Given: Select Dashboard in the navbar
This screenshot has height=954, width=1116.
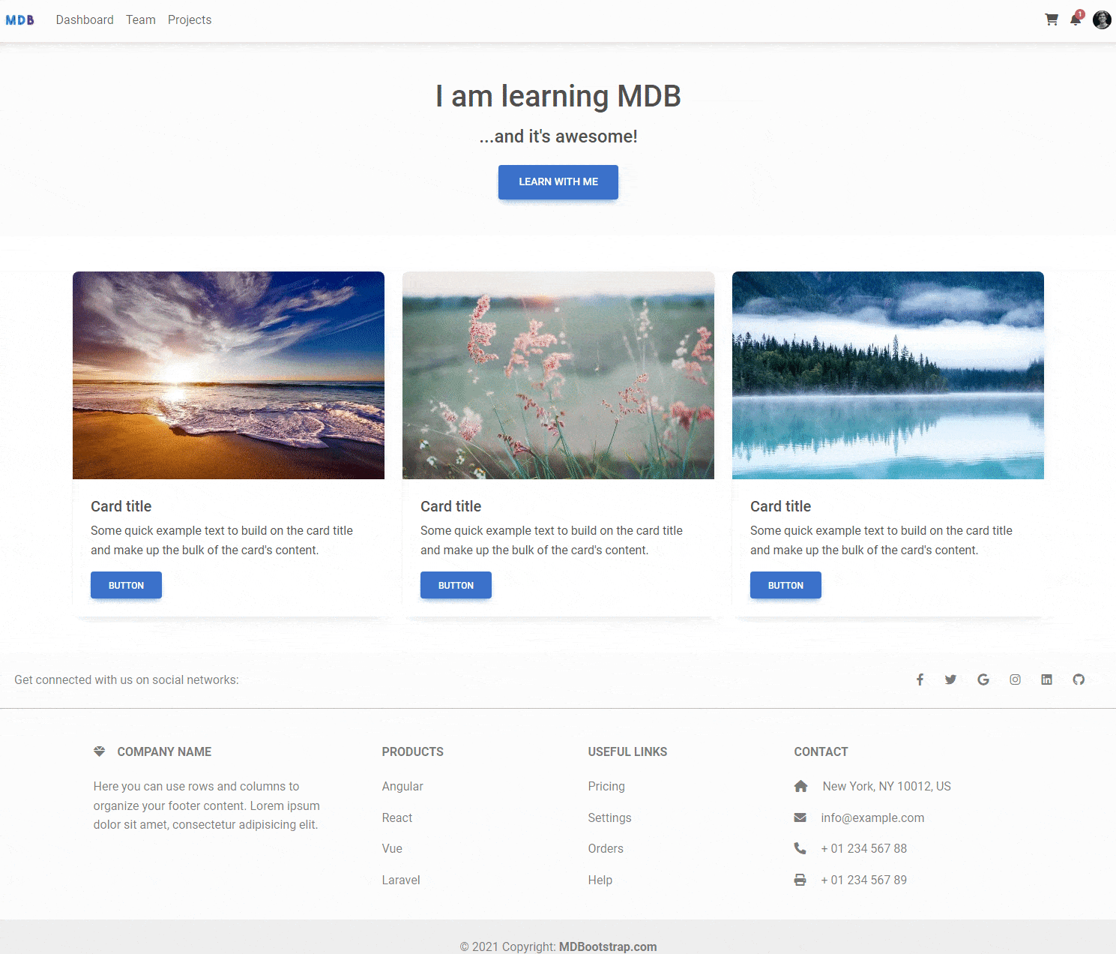Looking at the screenshot, I should point(85,20).
